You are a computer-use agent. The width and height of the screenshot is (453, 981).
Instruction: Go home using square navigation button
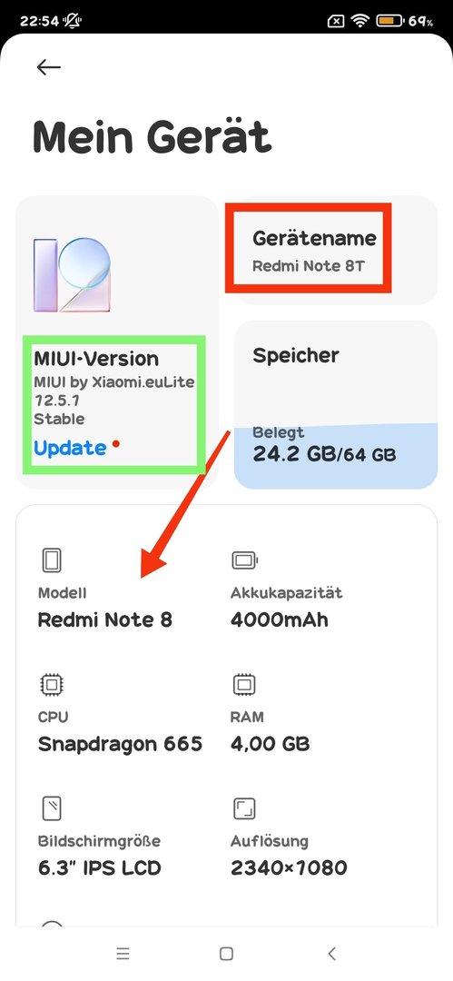227,954
